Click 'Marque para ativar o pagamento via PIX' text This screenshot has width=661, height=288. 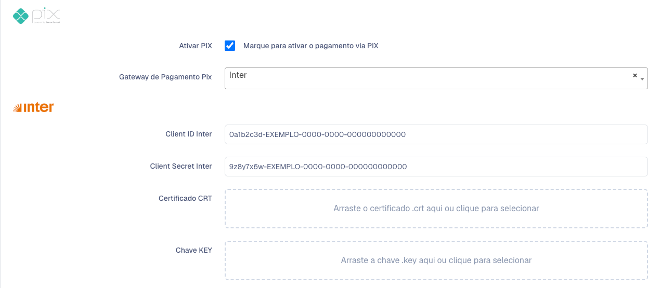coord(311,46)
